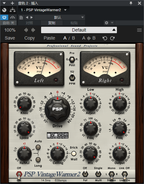The height and width of the screenshot is (184, 144).
Task: Click the Left meter red overload LED
Action: click(x=56, y=80)
